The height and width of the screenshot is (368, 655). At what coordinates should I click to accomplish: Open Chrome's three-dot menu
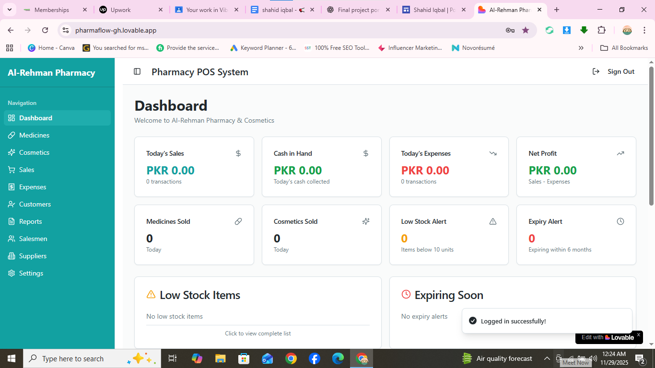click(644, 30)
